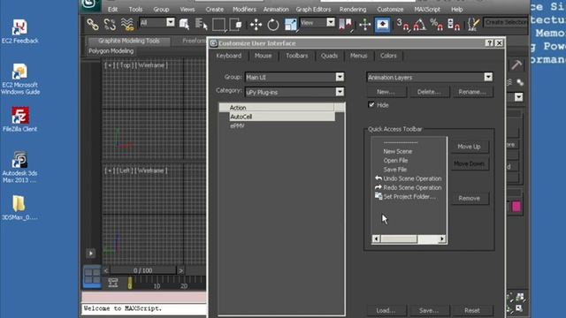
Task: Open the Animation Layers toolbar dropdown
Action: point(430,77)
